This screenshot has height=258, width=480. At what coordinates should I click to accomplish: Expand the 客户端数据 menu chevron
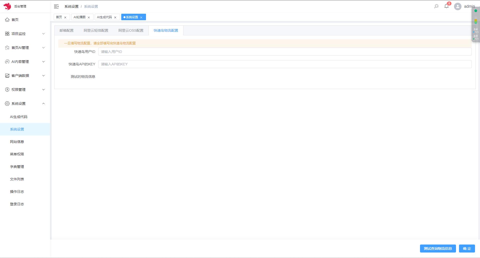43,76
